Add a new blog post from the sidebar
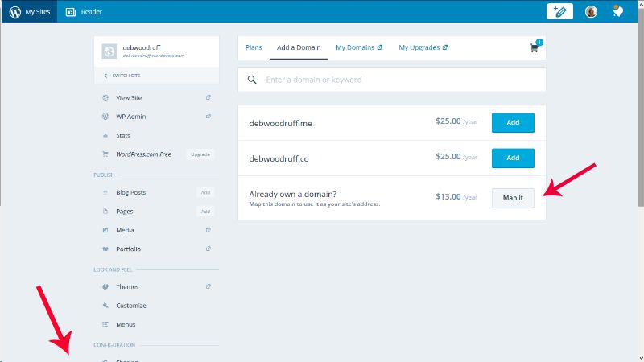 (x=205, y=192)
